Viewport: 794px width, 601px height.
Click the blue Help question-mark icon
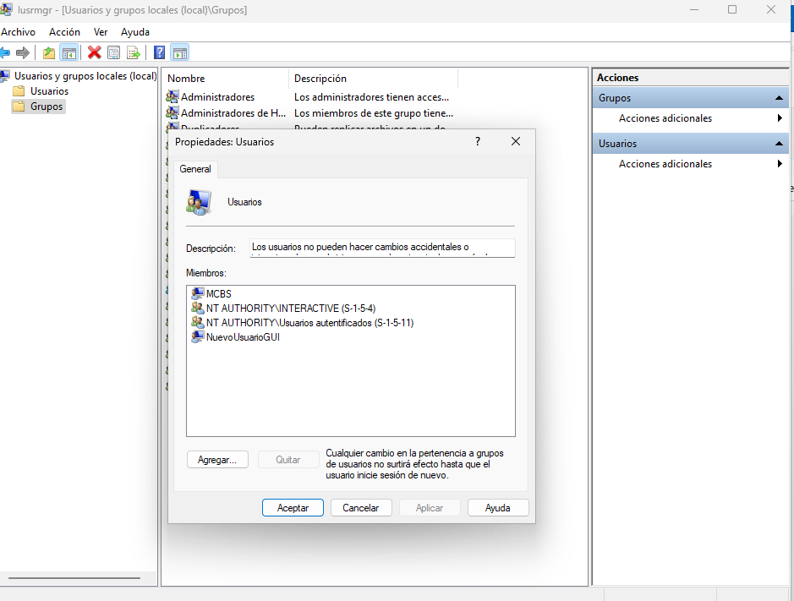pos(159,52)
